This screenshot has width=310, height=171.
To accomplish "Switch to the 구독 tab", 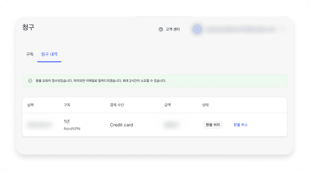I will click(30, 54).
